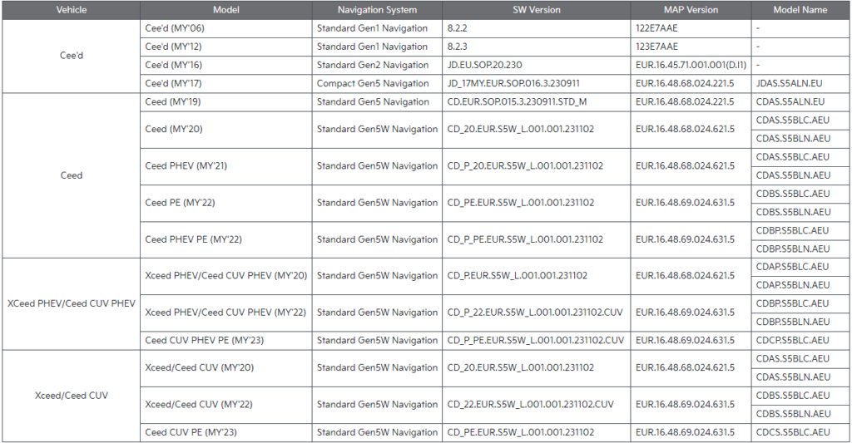Select MAP version 122E7AAE
This screenshot has width=852, height=443.
[x=691, y=28]
